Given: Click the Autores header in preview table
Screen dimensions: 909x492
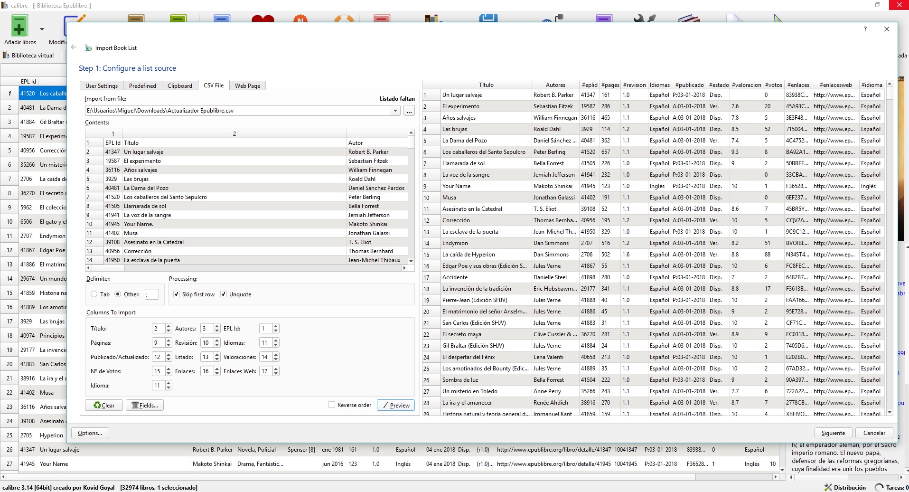Looking at the screenshot, I should coord(555,85).
